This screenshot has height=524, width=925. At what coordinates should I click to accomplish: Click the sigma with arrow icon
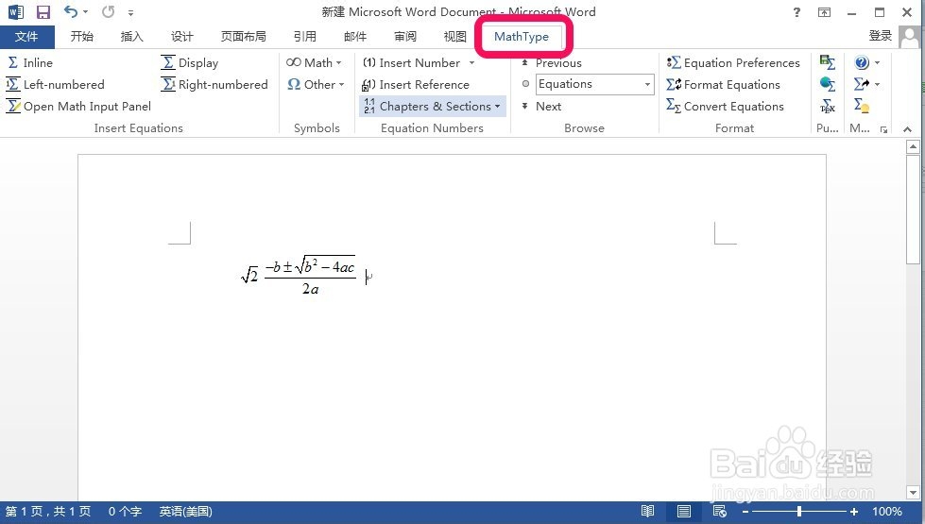tap(862, 84)
